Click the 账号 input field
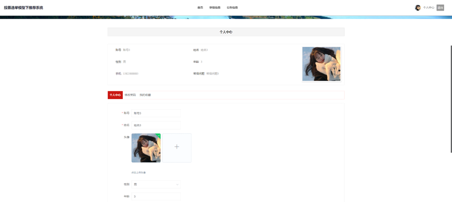 156,113
